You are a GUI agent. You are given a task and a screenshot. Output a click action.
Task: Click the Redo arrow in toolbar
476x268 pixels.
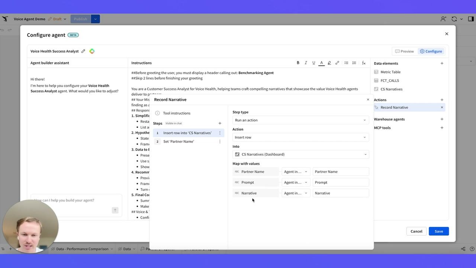pos(10,30)
